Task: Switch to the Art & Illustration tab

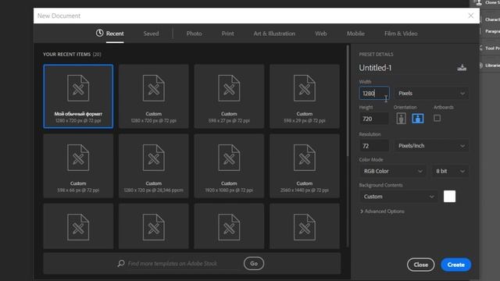Action: 274,34
